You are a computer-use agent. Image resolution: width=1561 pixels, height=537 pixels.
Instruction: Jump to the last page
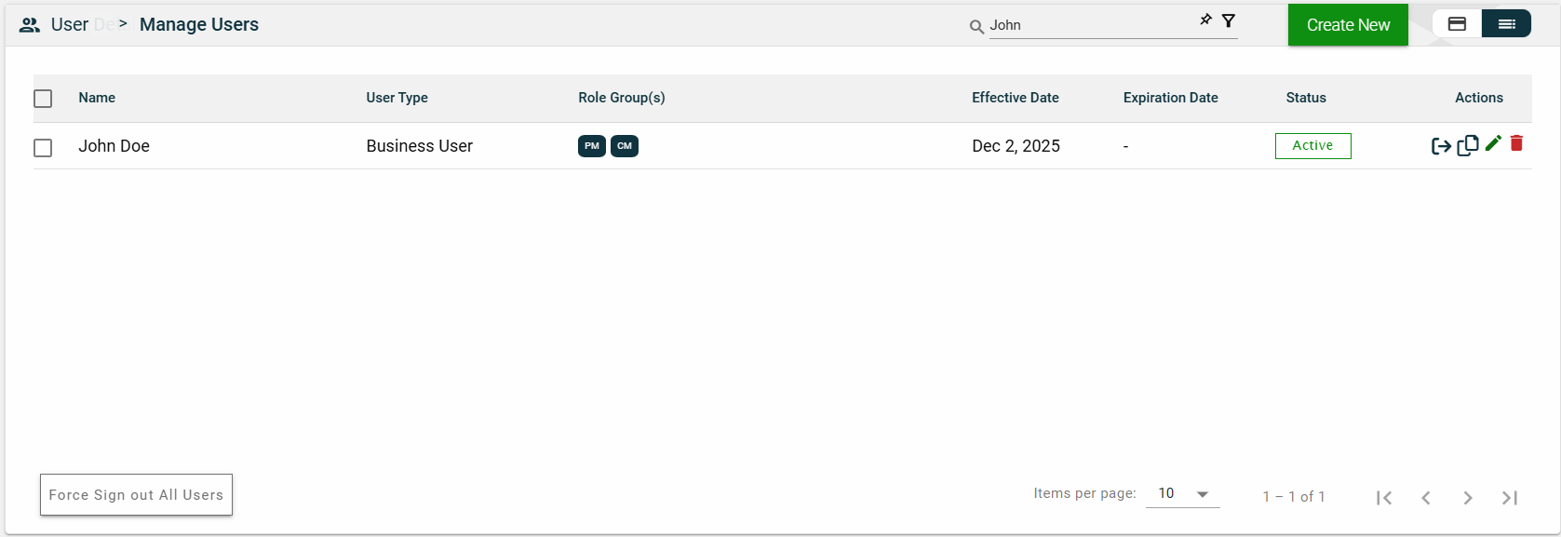1510,498
